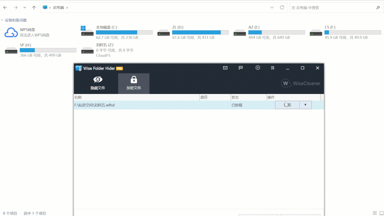Screen dimensions: 384x216
Task: Go up one level in Explorer
Action: [34, 7]
